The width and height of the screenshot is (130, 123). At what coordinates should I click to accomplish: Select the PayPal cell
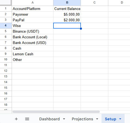coord(33,20)
